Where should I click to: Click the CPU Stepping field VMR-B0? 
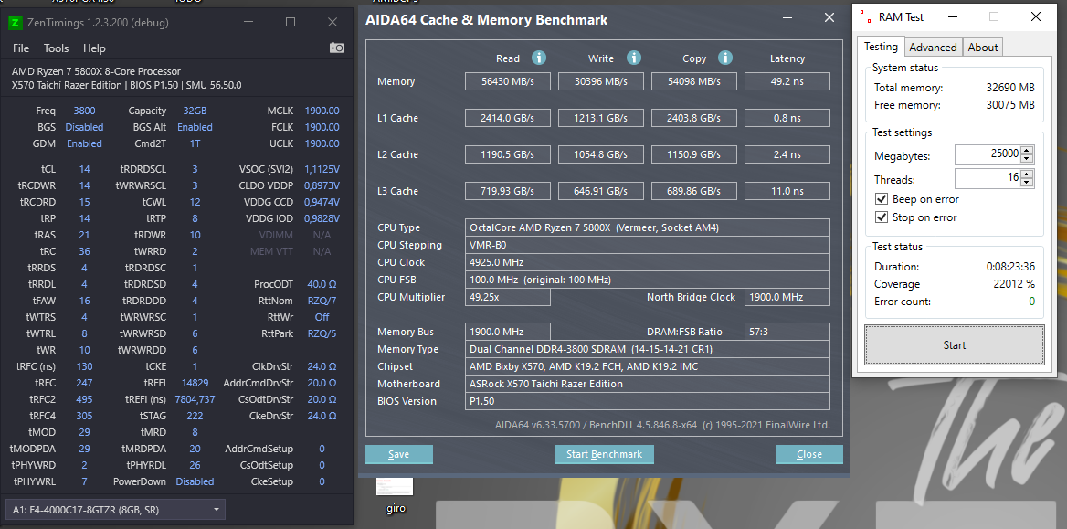click(648, 245)
